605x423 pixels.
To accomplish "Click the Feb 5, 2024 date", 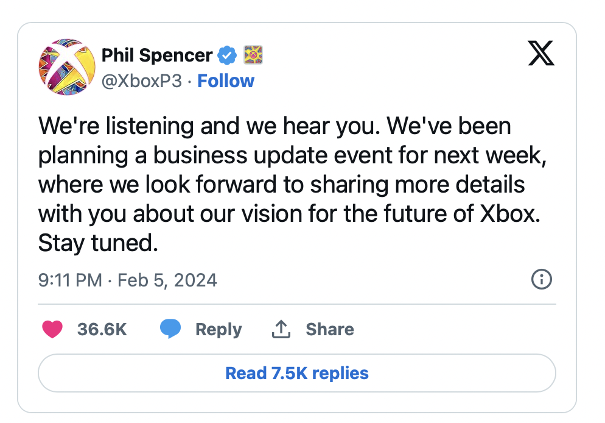I will pos(167,280).
